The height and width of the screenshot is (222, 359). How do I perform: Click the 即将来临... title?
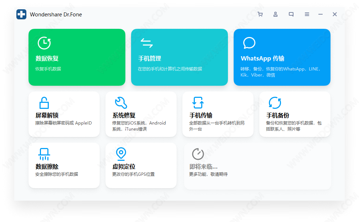203,166
